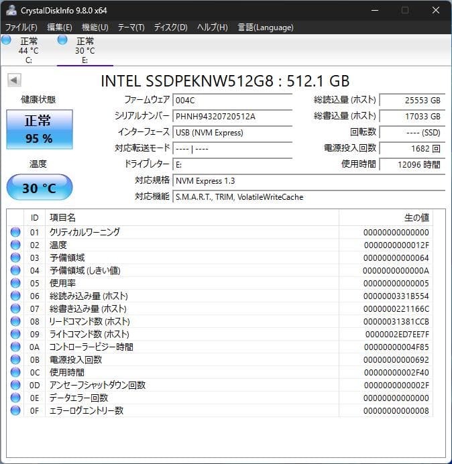452x464 pixels.
Task: Click raw value 0000000002F40
Action: pos(396,372)
